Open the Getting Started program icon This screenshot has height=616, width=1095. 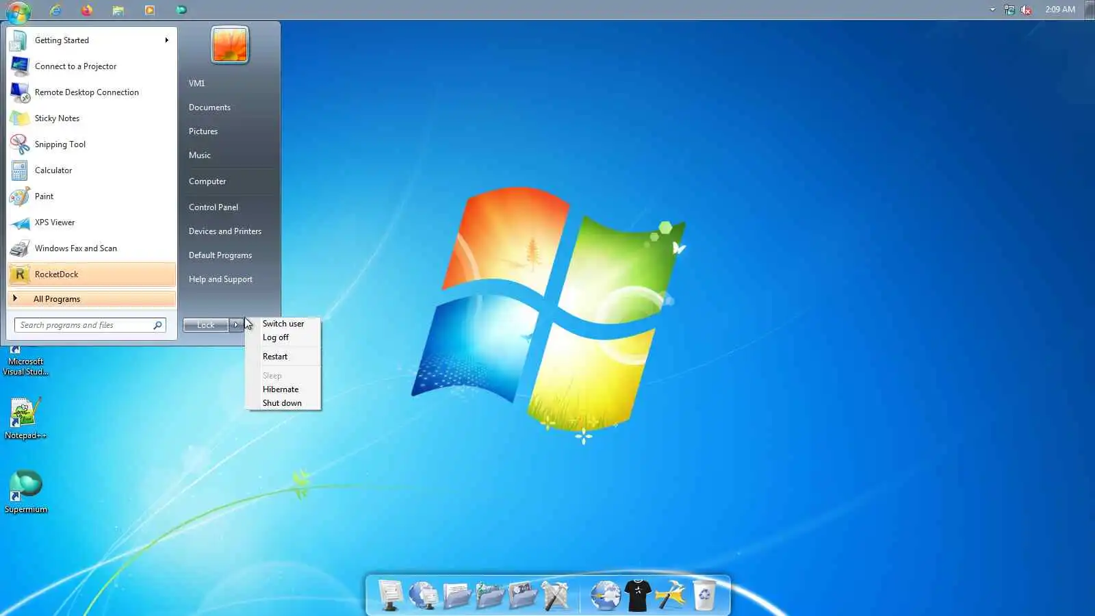(19, 40)
